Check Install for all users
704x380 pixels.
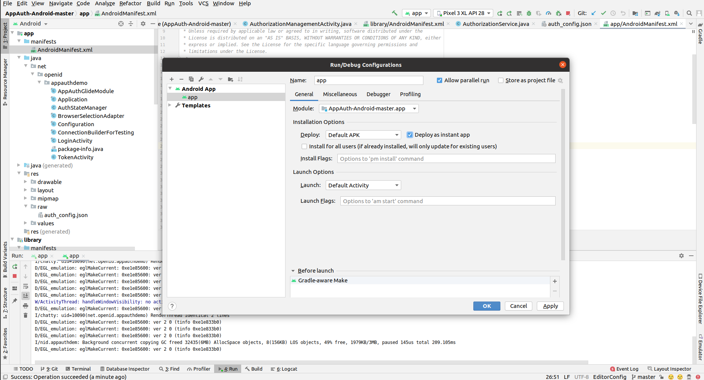click(x=304, y=146)
